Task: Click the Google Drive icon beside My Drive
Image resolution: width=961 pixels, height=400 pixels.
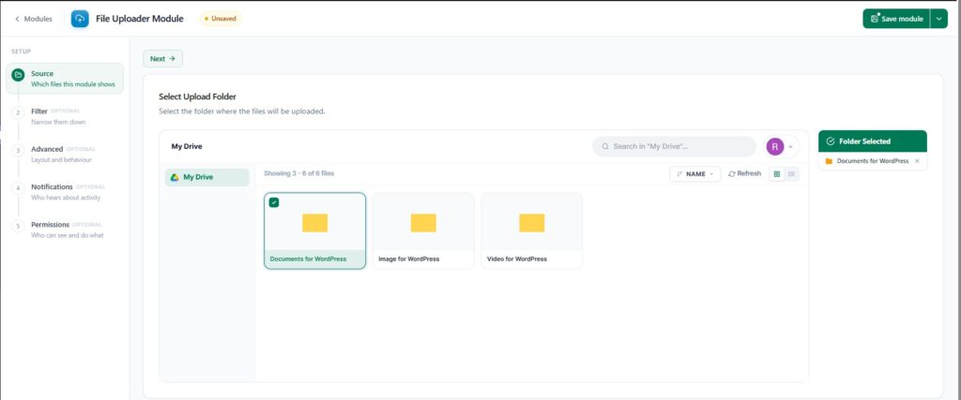Action: point(175,177)
